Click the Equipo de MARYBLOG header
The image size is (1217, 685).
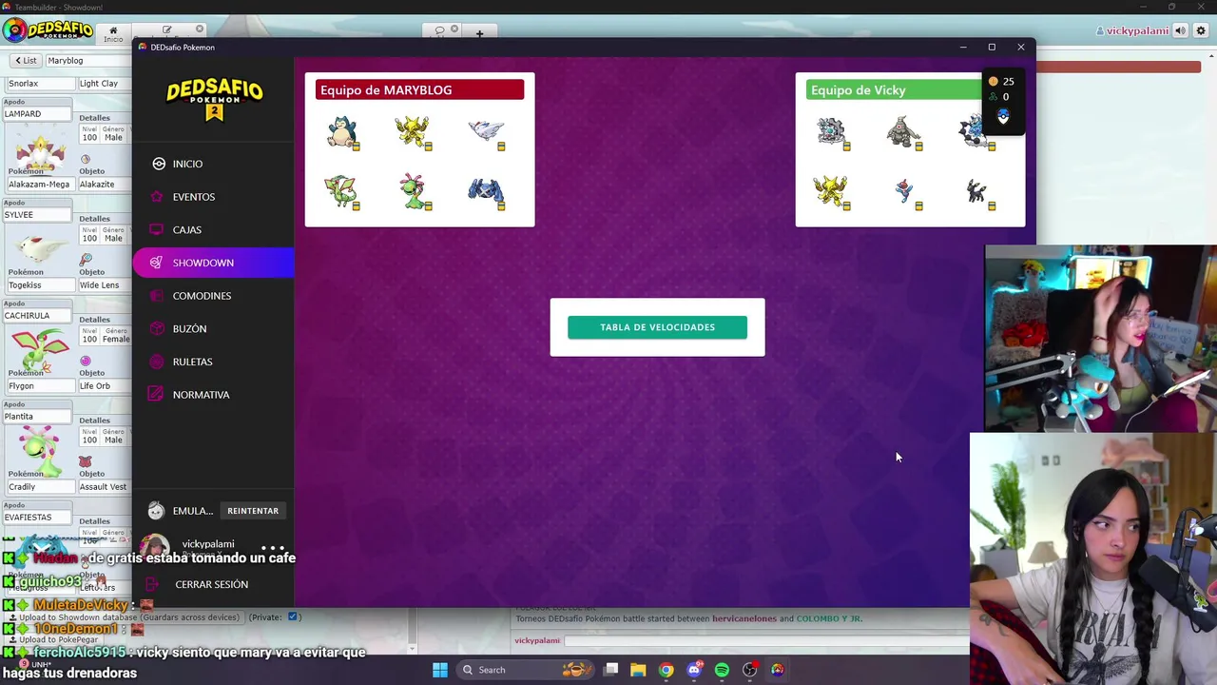click(419, 89)
